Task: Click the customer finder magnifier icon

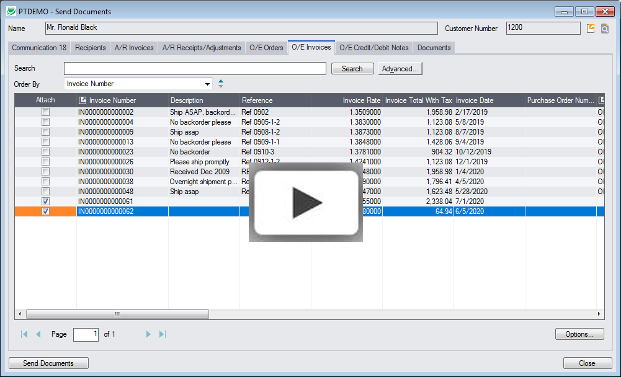Action: (x=604, y=29)
